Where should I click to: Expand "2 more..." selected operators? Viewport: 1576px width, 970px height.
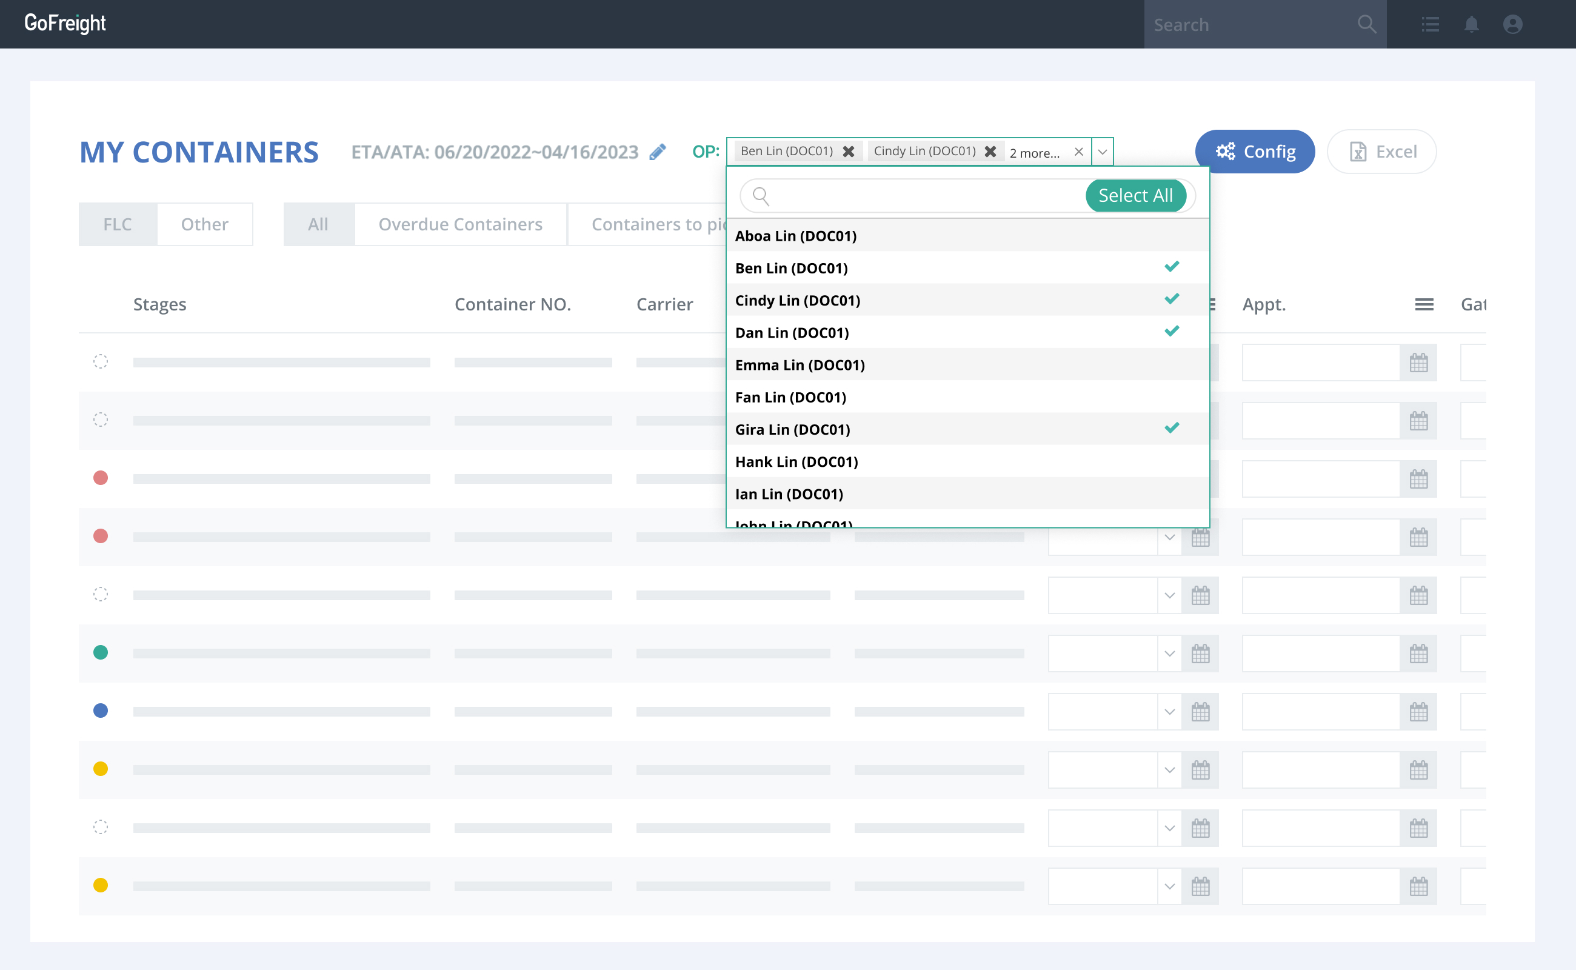click(1034, 153)
